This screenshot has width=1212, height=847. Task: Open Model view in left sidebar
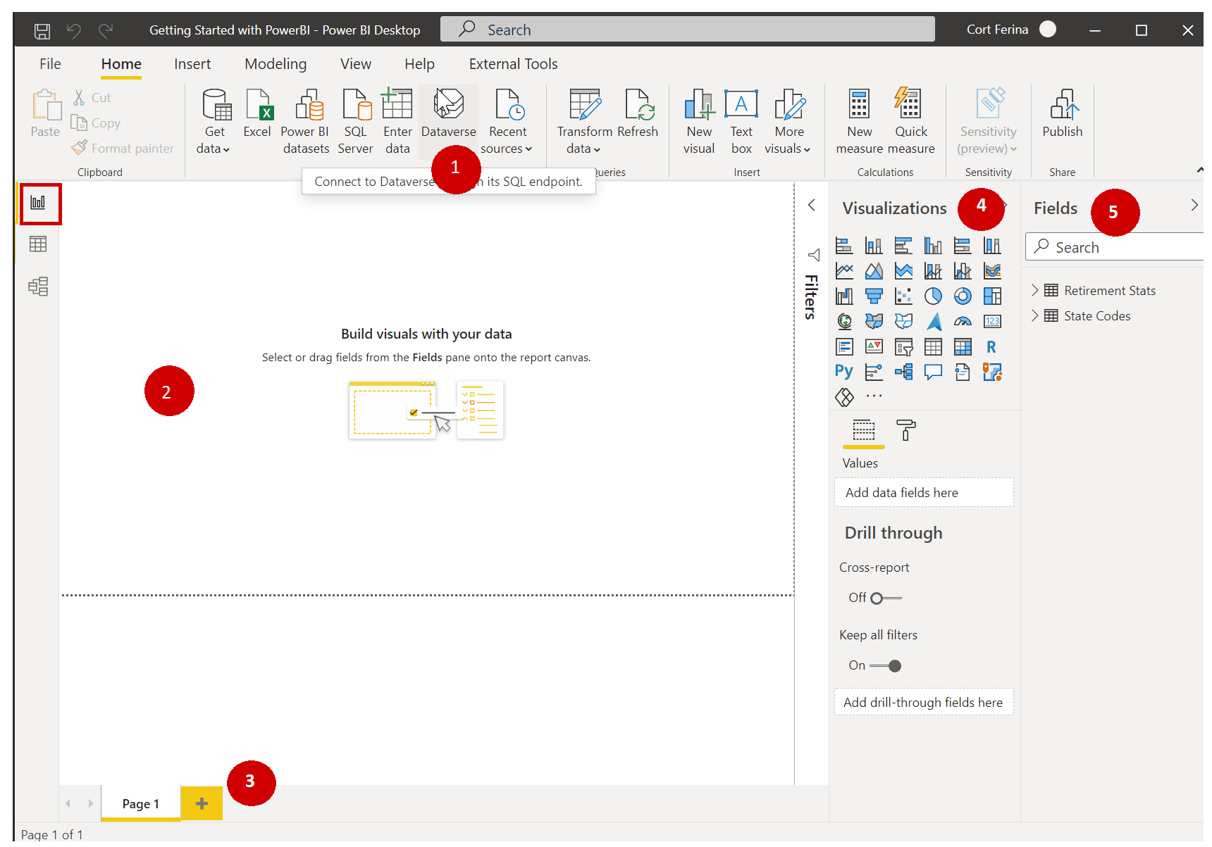point(38,287)
